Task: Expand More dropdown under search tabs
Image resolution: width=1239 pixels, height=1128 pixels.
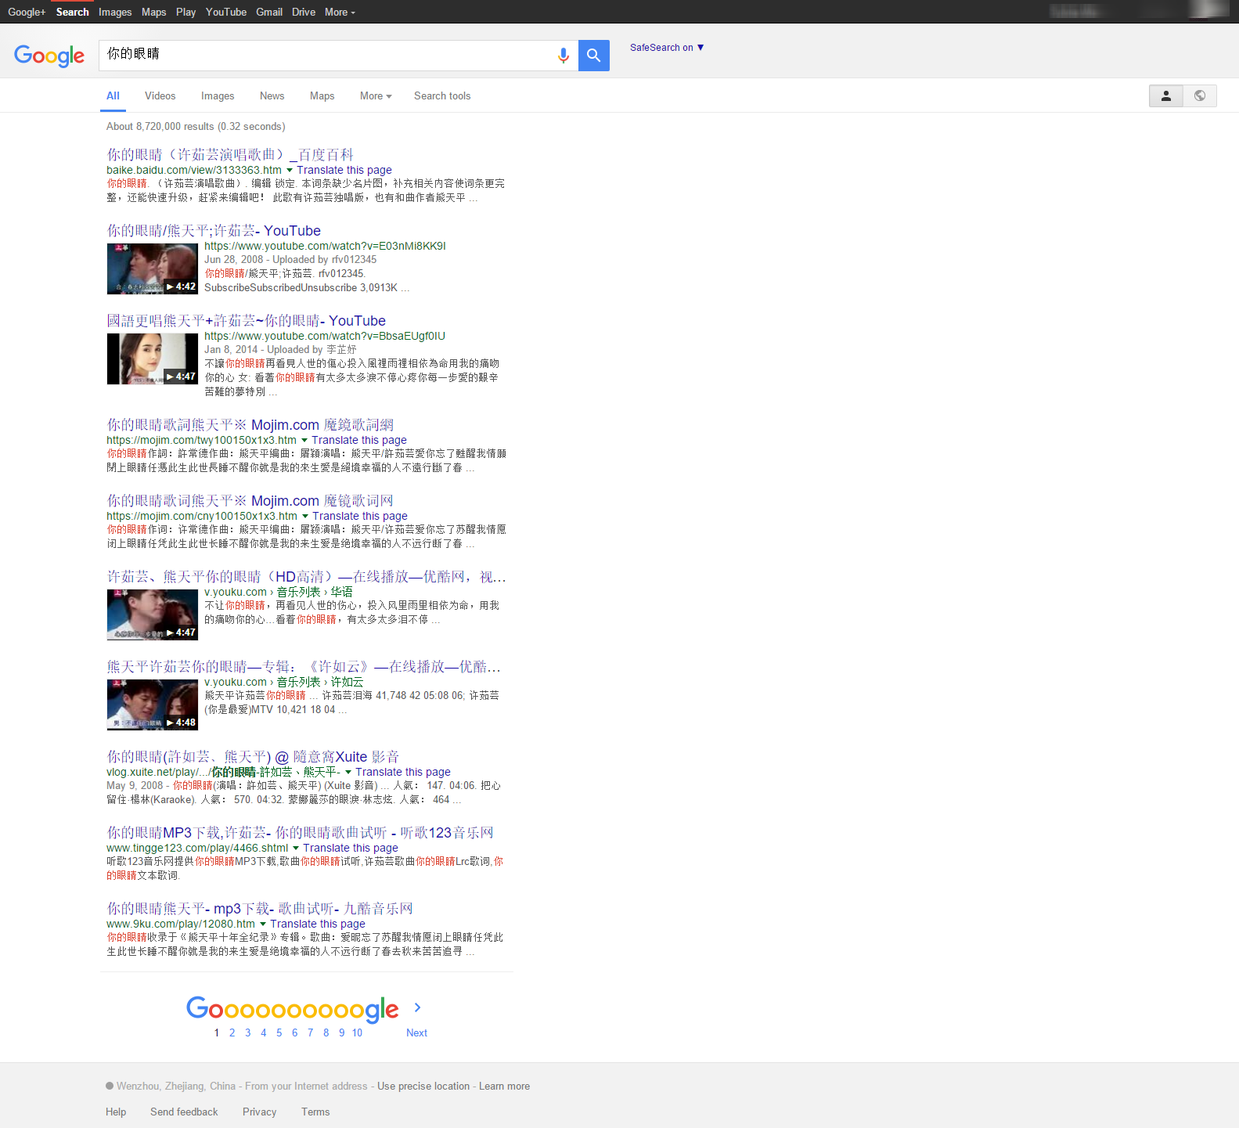Action: (376, 96)
